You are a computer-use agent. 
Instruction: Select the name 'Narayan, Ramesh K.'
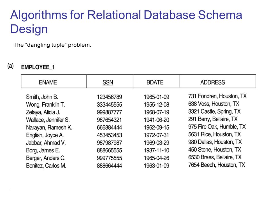(x=49, y=127)
